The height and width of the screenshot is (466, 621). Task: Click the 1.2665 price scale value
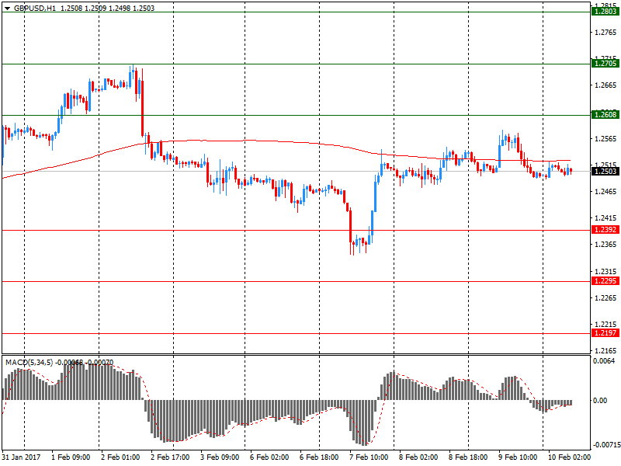pos(605,85)
